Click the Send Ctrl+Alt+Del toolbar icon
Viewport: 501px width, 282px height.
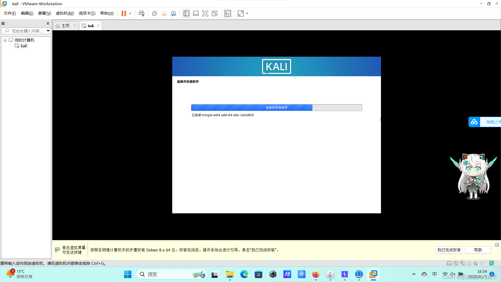(141, 14)
